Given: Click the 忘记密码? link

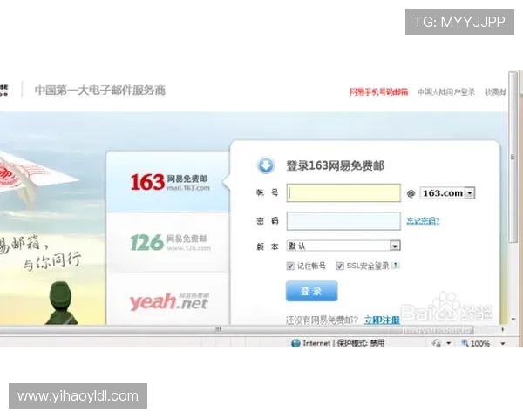Looking at the screenshot, I should point(423,220).
